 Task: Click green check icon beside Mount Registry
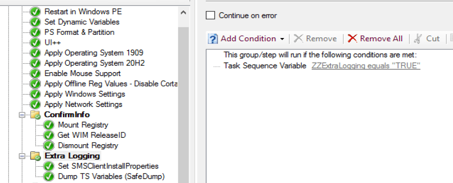48,125
